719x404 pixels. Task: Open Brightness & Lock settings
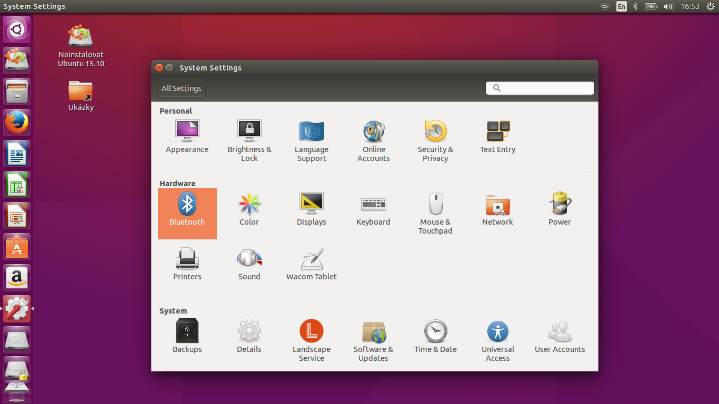pyautogui.click(x=249, y=140)
